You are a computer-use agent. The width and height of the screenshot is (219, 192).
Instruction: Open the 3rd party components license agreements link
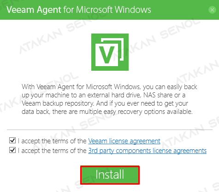pyautogui.click(x=148, y=151)
